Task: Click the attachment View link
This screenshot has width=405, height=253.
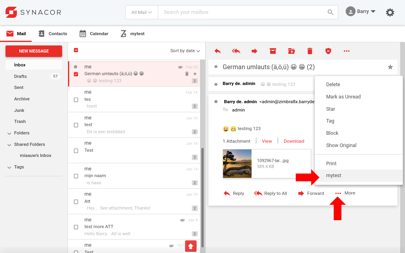Action: (x=267, y=141)
